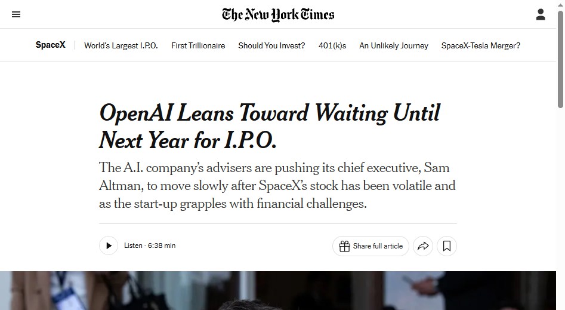
Task: Open the SpaceX topic link
Action: [51, 45]
